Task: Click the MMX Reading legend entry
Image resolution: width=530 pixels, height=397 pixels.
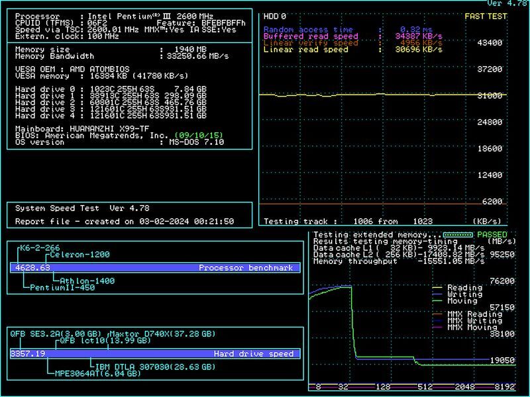Action: [467, 314]
